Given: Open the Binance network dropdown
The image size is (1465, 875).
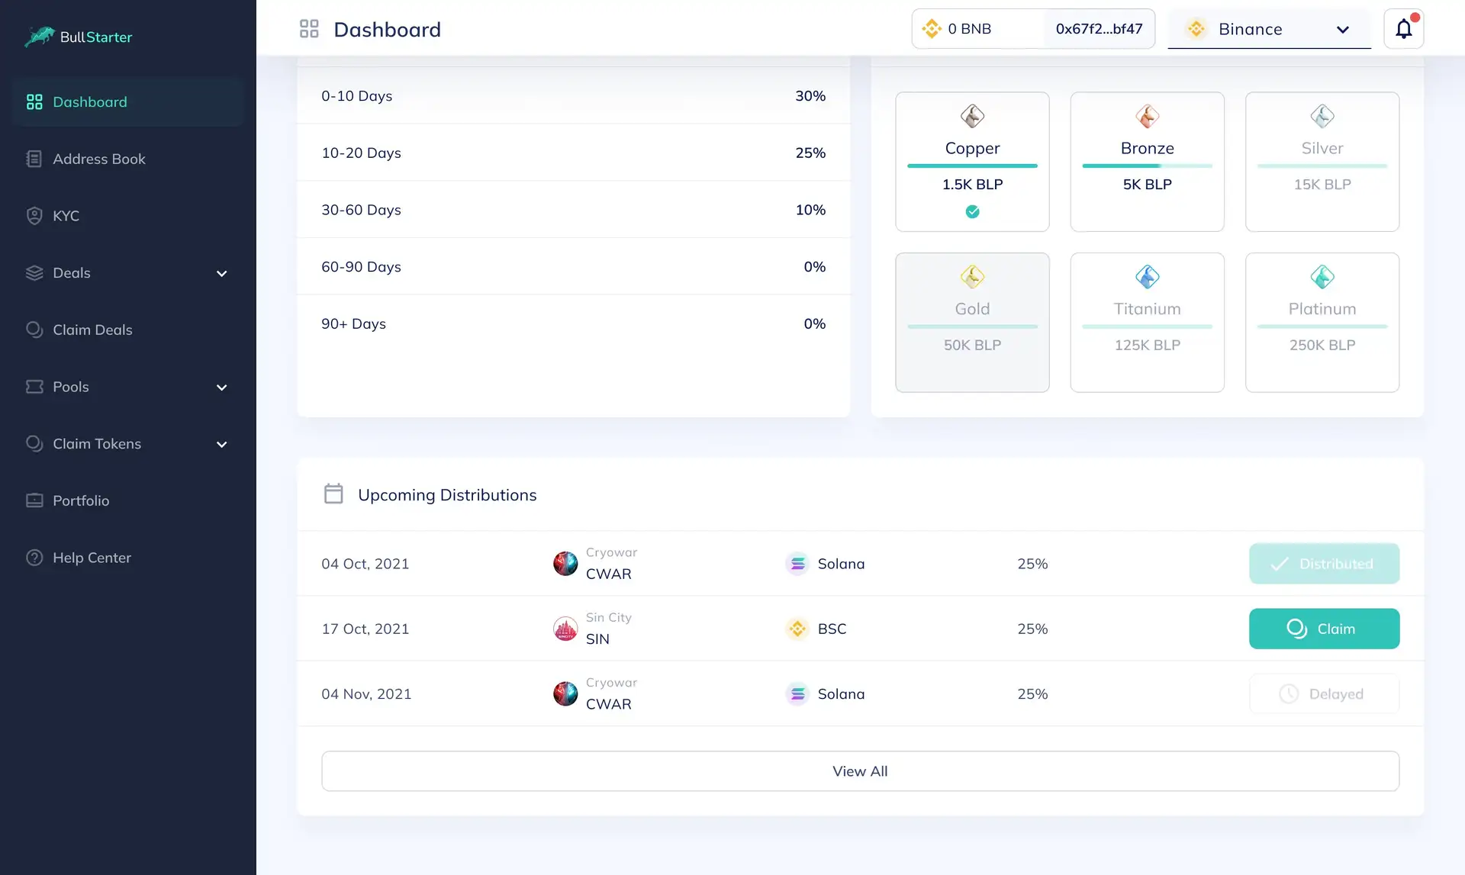Looking at the screenshot, I should point(1268,29).
